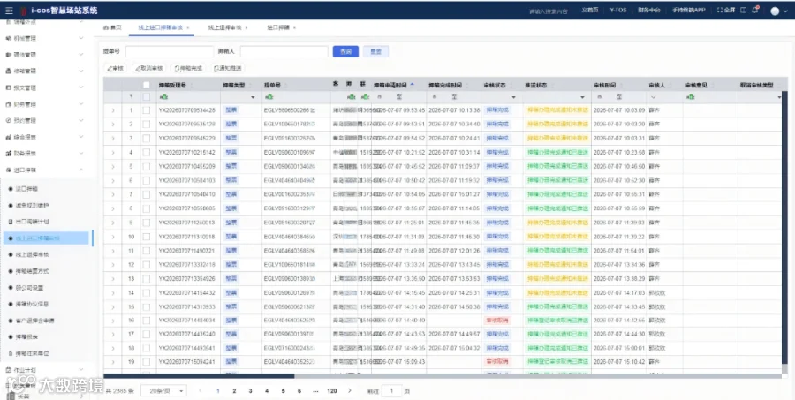Screen dimensions: 795x400
Task: Click the 综合报表 chart icon
Action: point(8,137)
